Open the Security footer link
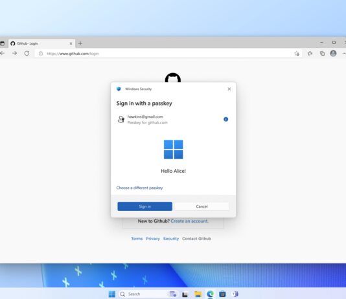This screenshot has height=299, width=346. coord(171,239)
